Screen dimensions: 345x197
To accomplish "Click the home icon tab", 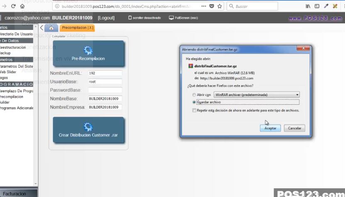I will (51, 28).
